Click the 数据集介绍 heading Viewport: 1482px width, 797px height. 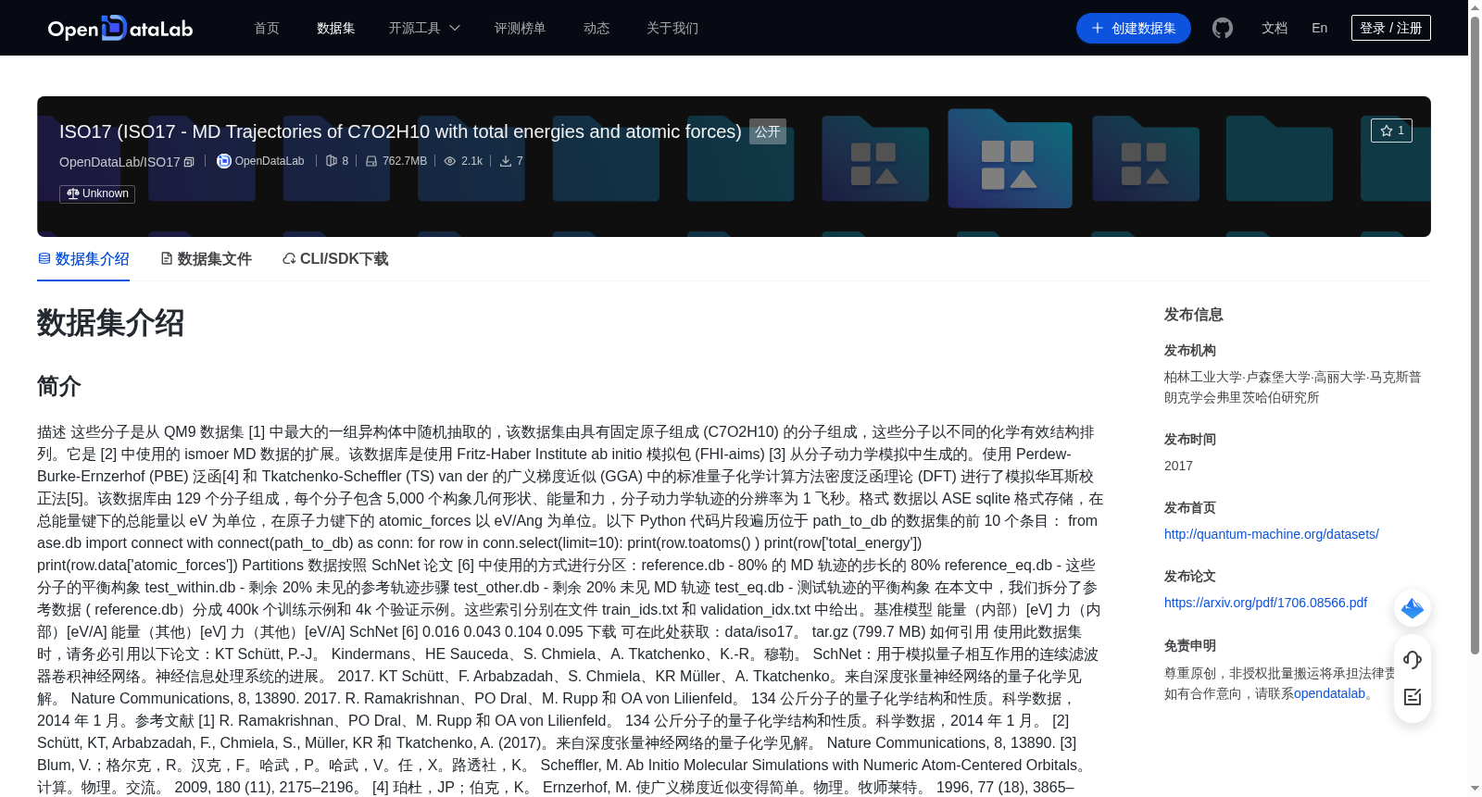(x=111, y=323)
